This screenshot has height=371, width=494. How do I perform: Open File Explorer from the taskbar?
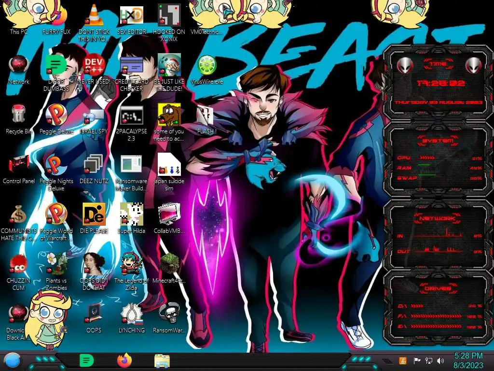(162, 361)
